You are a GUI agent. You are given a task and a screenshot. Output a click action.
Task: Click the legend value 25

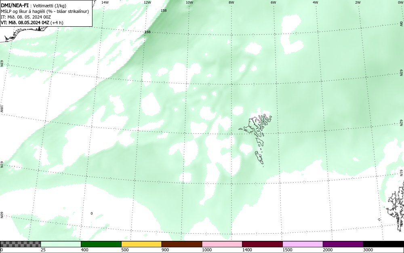(x=43, y=250)
